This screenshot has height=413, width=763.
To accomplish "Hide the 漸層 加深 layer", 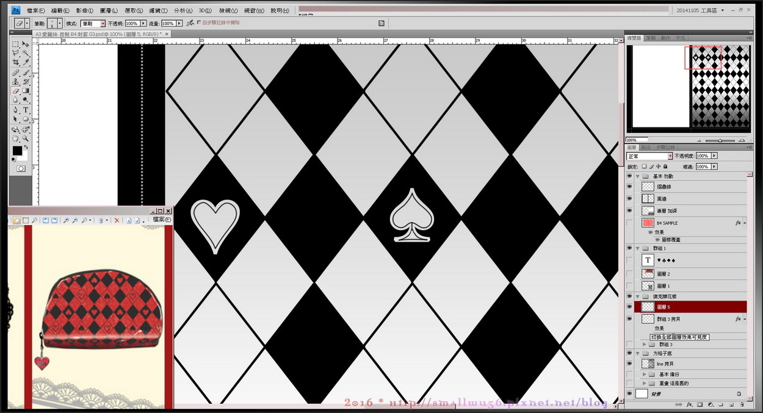I will click(630, 210).
